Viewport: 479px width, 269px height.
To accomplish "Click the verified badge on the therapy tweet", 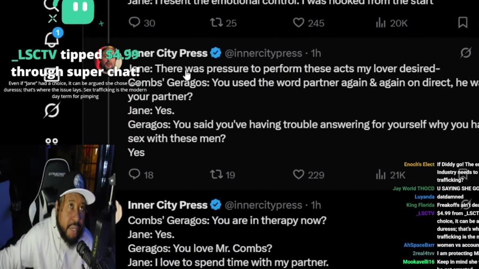I will click(216, 205).
